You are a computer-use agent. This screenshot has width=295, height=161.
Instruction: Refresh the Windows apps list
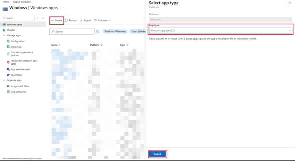pos(71,20)
